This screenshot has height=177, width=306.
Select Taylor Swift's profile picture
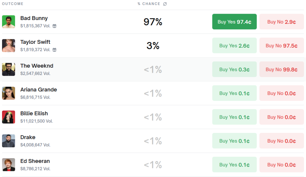pos(8,46)
